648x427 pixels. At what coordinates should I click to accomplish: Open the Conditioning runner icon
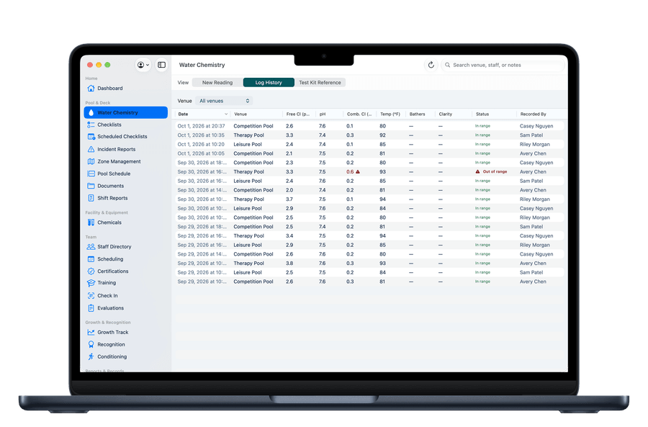click(x=91, y=356)
